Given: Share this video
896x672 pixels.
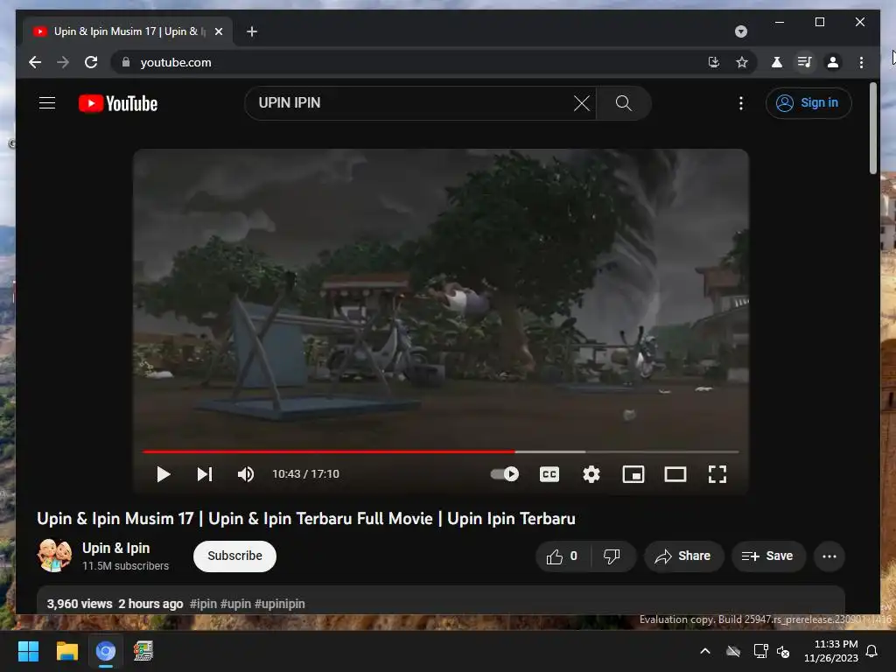Looking at the screenshot, I should [x=684, y=556].
